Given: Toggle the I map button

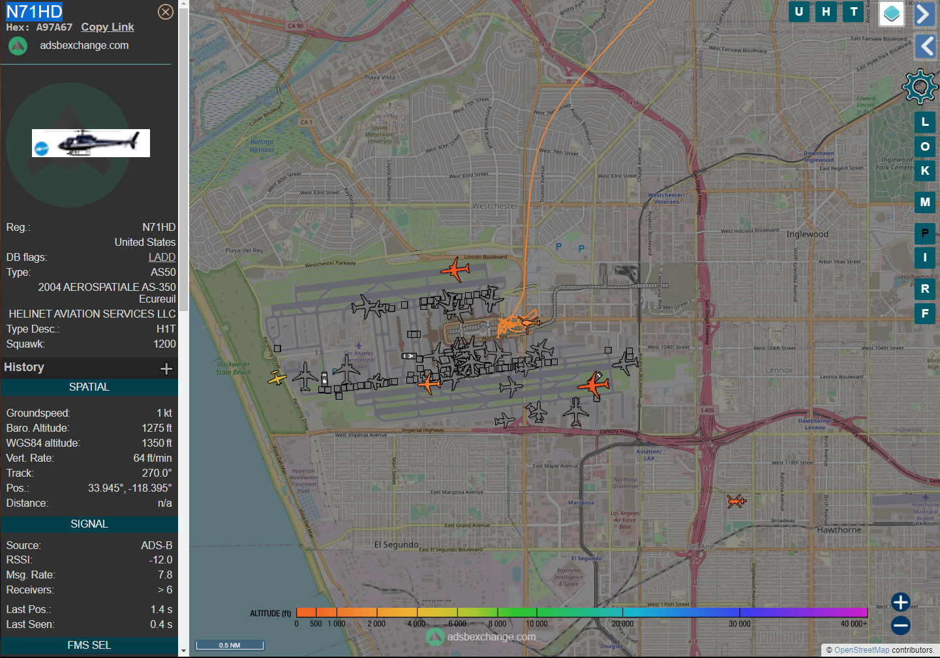Looking at the screenshot, I should coord(925,258).
